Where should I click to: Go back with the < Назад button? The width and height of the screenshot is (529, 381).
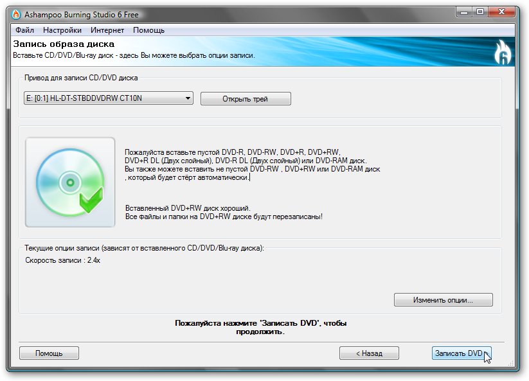click(369, 353)
